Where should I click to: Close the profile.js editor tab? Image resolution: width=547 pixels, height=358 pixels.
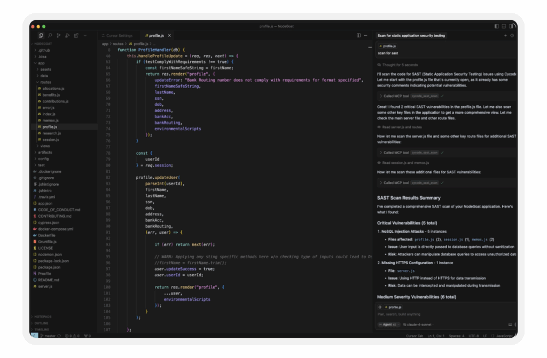tap(170, 35)
